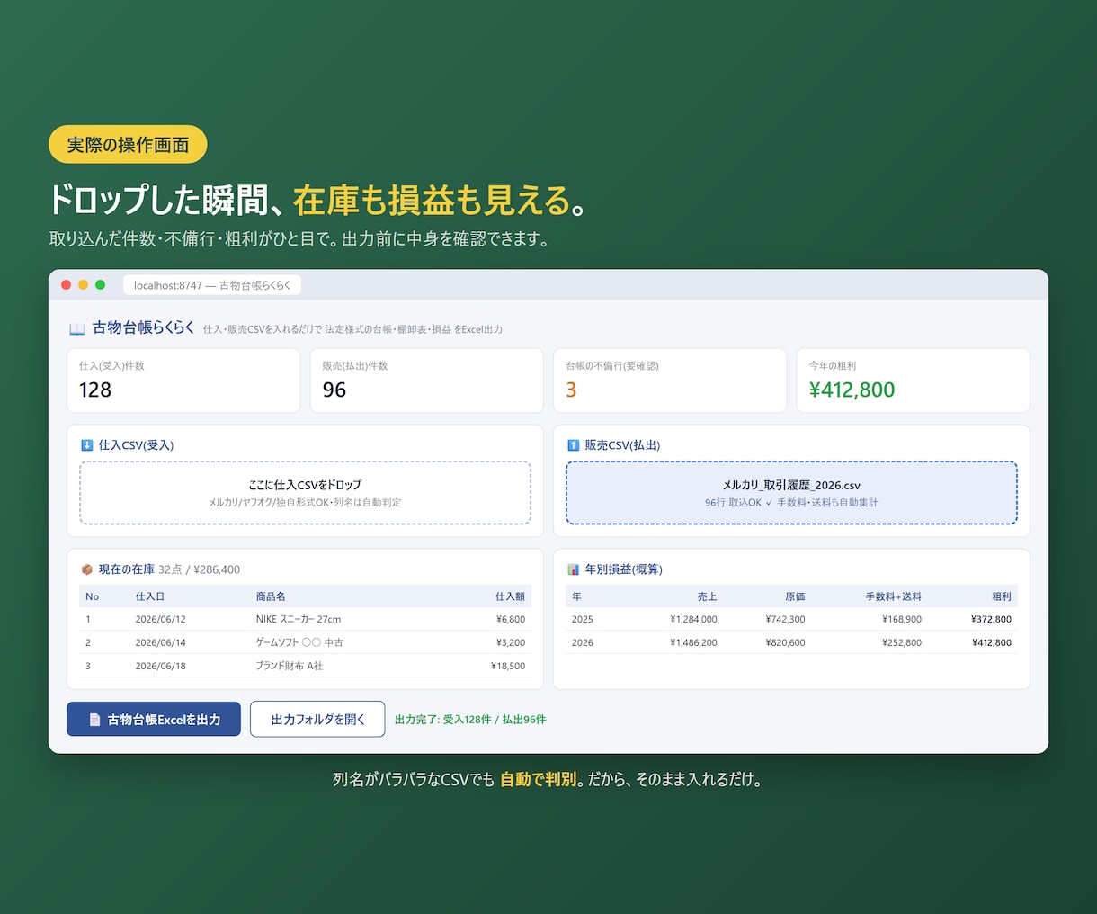
Task: Select the NIKE スニーカー 27cm row
Action: (x=305, y=619)
